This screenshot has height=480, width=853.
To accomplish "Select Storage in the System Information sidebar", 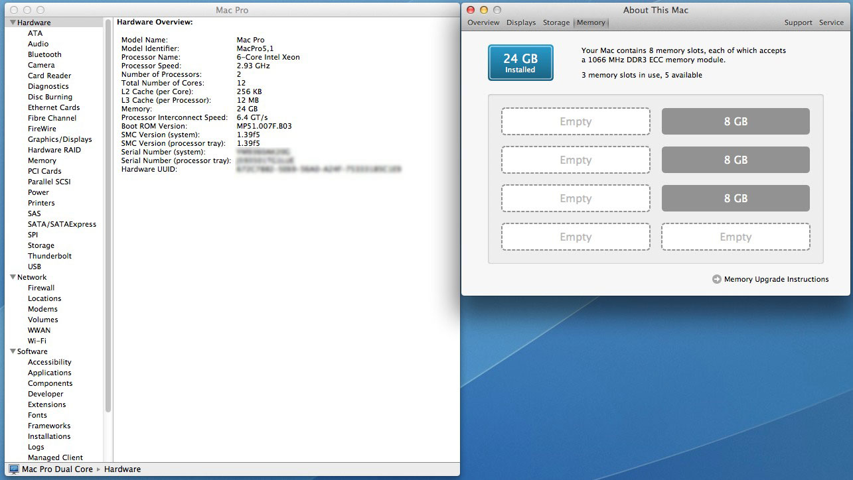I will pos(41,245).
